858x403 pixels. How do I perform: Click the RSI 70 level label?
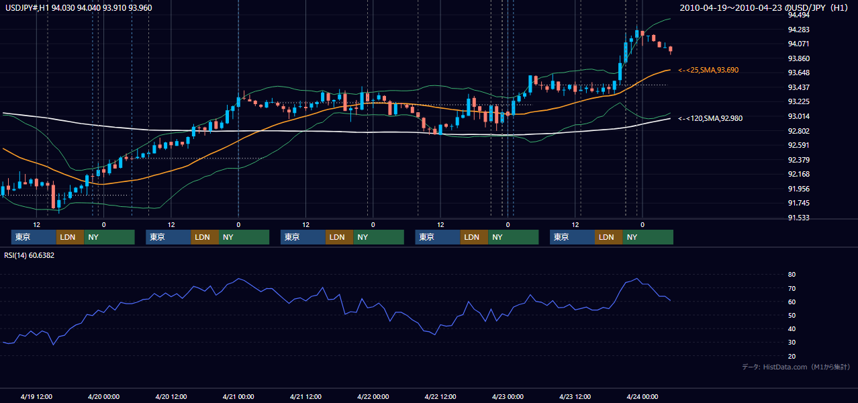coord(792,288)
